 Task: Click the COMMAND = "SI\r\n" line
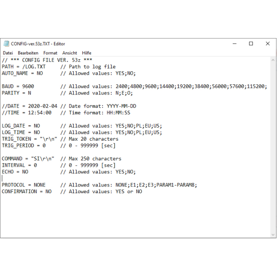[62, 158]
